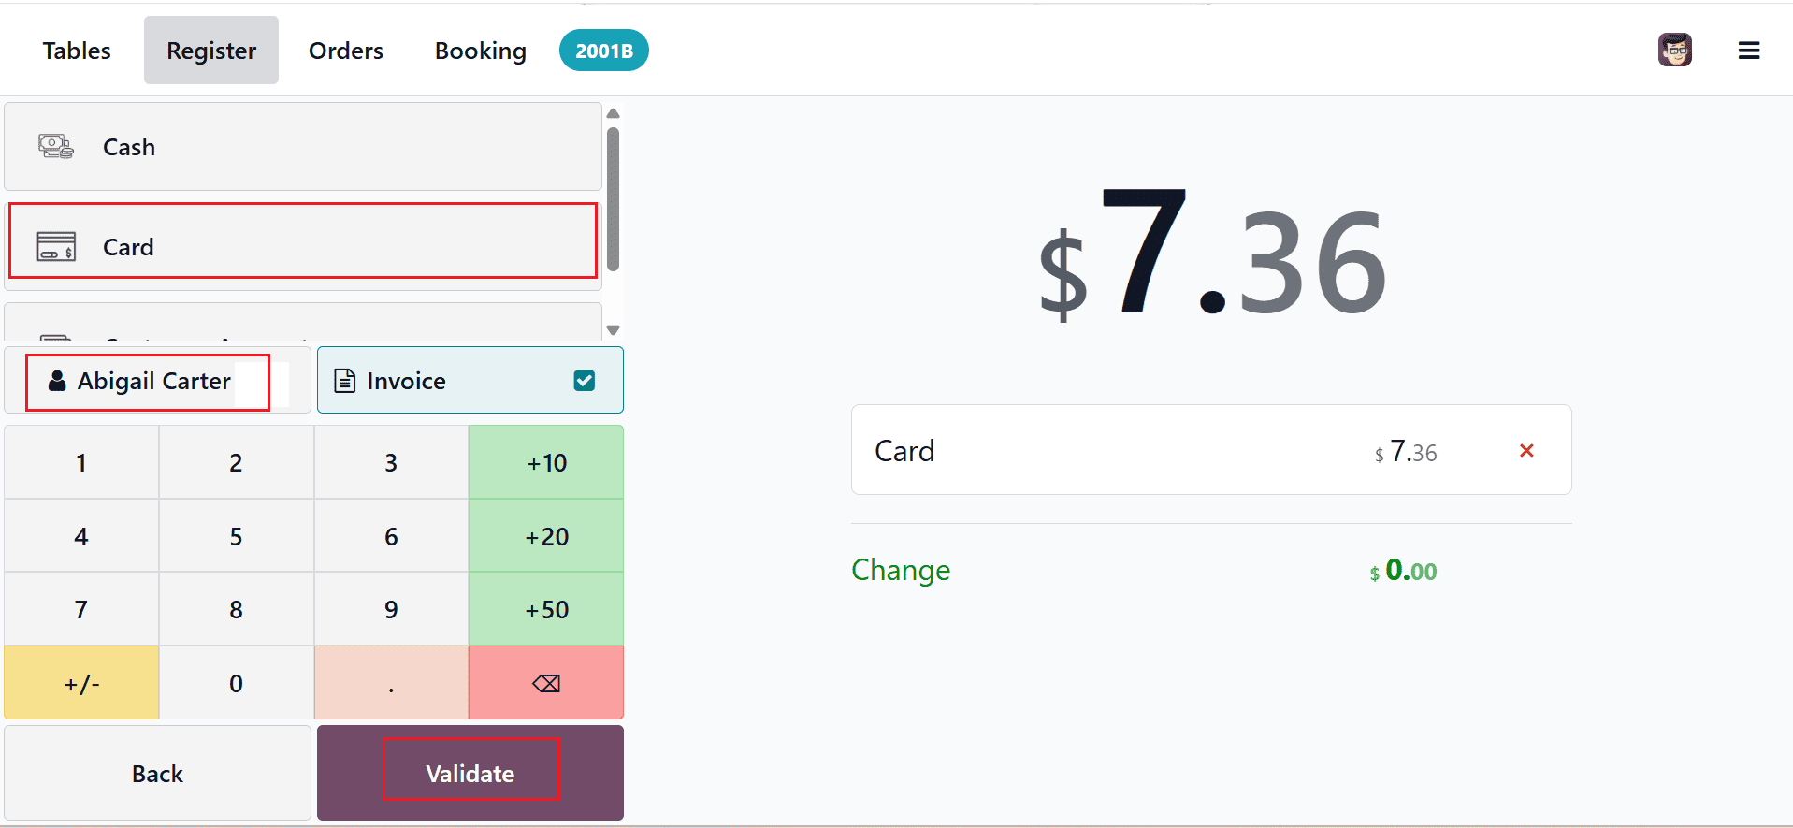The image size is (1793, 828).
Task: Uncheck the Invoice checkbox
Action: 585,380
